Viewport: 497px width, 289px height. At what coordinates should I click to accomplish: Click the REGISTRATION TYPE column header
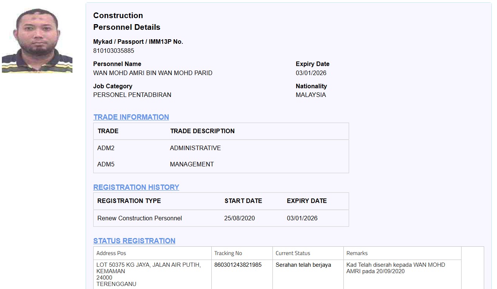129,201
